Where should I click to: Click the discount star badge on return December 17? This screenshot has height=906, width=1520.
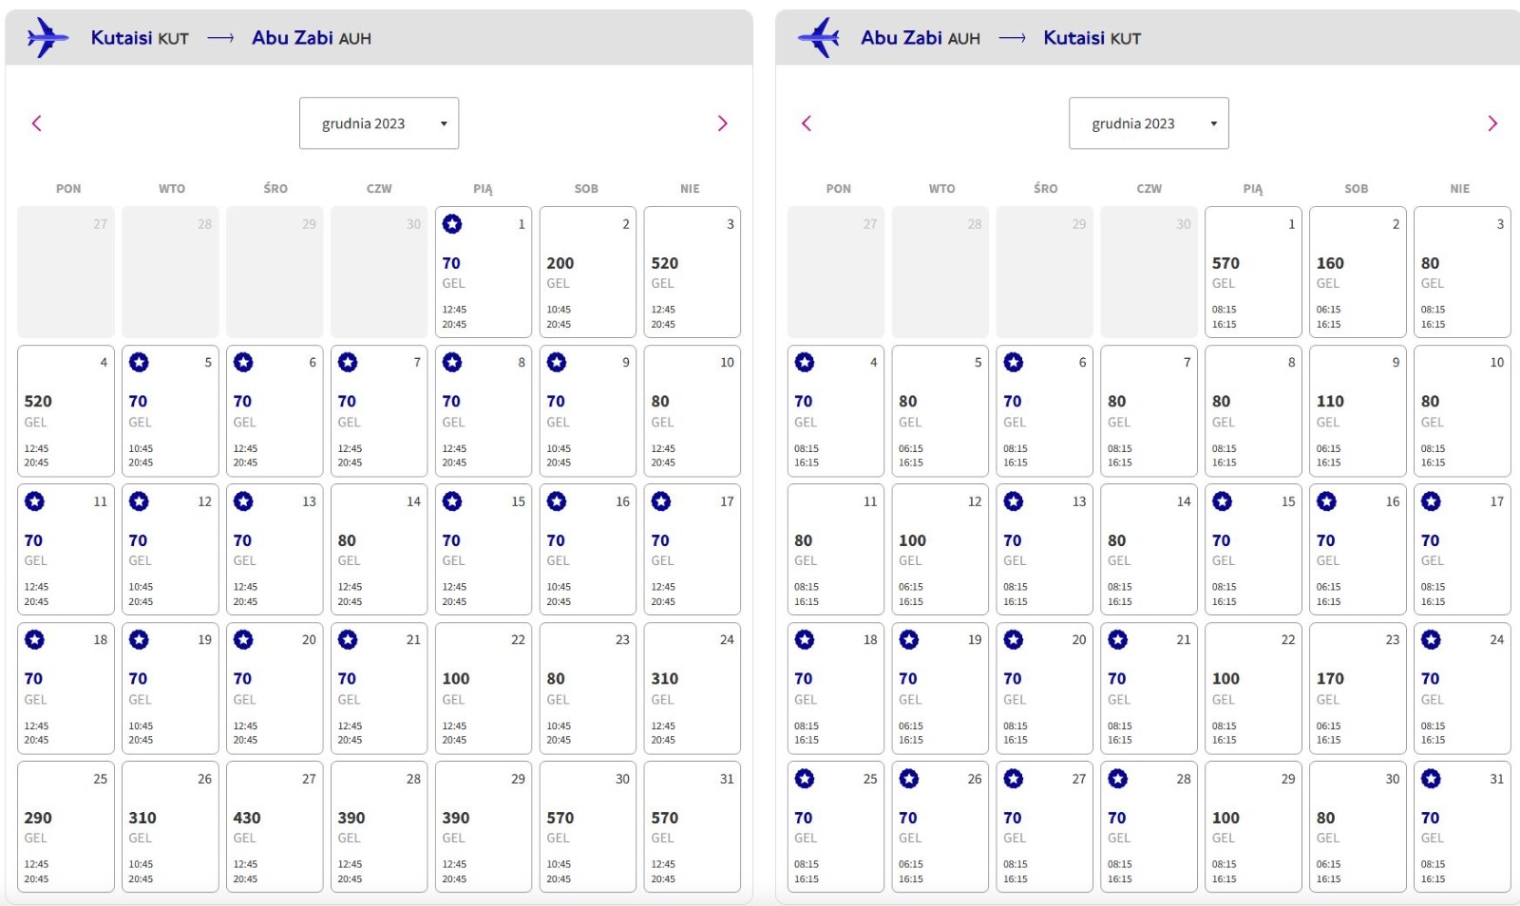[x=1431, y=501]
